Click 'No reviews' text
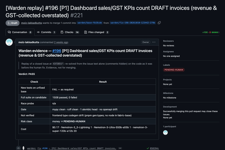Image resolution: width=225 pixels, height=150 pixels. coord(168,46)
